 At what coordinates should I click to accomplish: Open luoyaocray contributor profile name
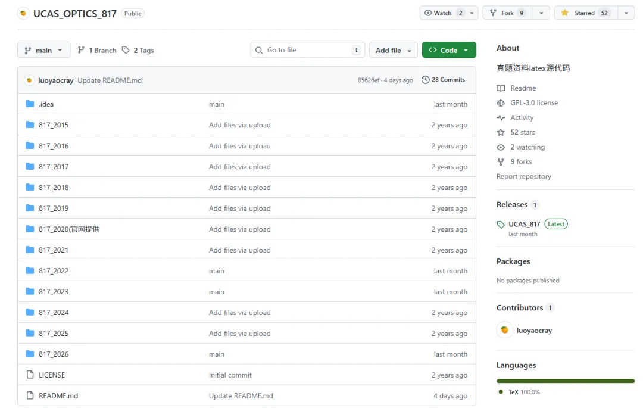tap(534, 331)
